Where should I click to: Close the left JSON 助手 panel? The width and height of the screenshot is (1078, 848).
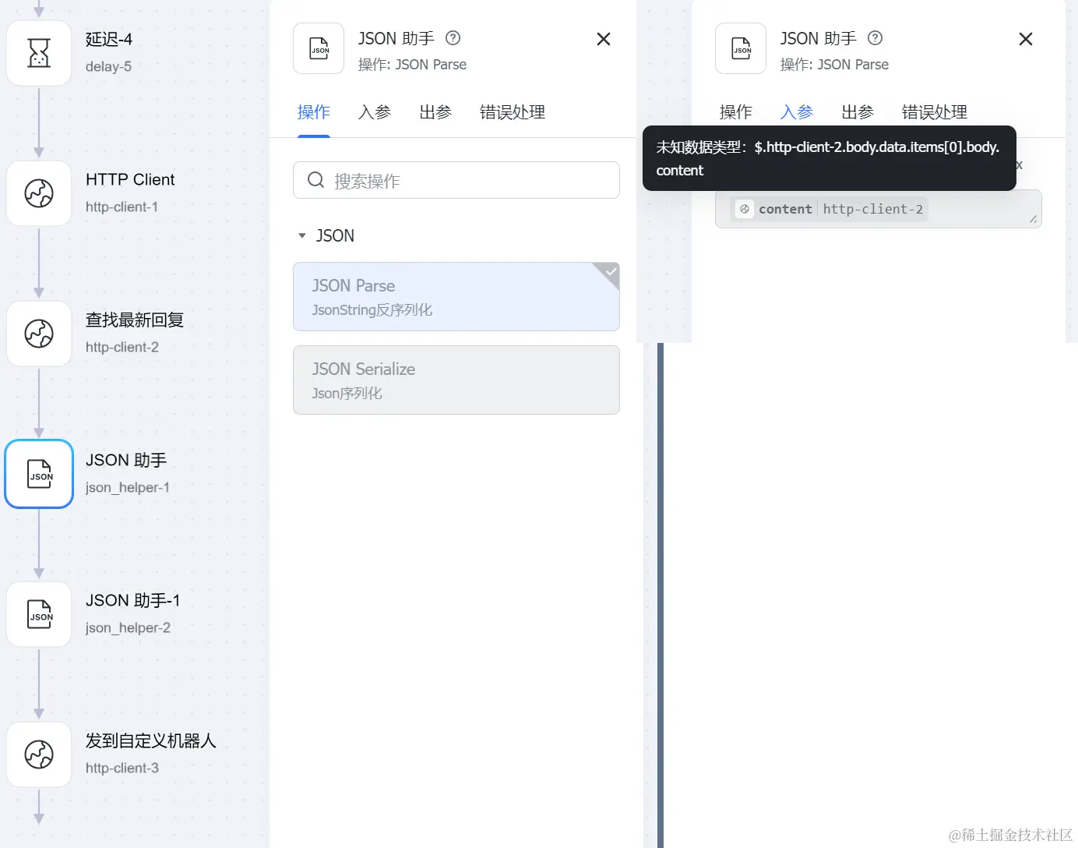tap(603, 39)
